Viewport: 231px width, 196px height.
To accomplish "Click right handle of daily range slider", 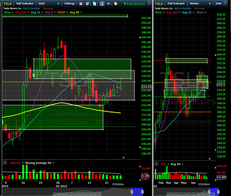I will pyautogui.click(x=142, y=191).
